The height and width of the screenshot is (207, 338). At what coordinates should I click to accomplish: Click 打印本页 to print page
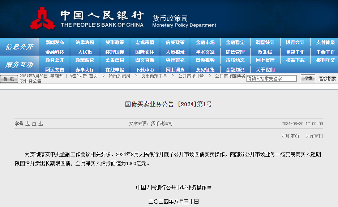click(290, 136)
